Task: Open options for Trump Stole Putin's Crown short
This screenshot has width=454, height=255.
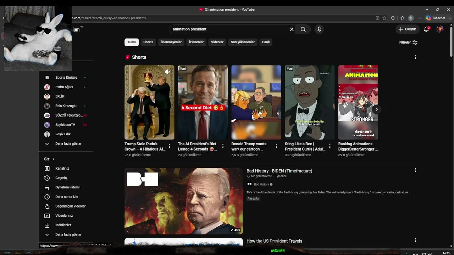Action: coord(170,146)
